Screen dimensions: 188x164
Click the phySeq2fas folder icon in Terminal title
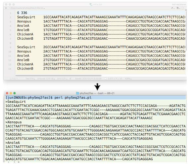click(x=78, y=93)
